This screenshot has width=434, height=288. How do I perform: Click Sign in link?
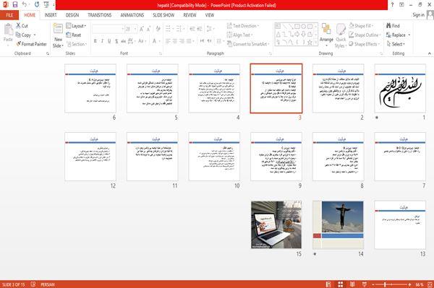[x=418, y=15]
